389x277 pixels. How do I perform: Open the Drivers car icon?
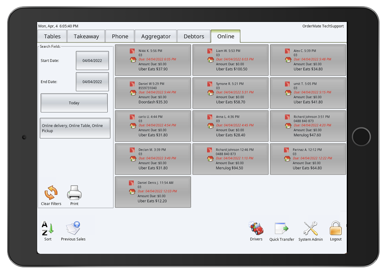[x=256, y=229]
